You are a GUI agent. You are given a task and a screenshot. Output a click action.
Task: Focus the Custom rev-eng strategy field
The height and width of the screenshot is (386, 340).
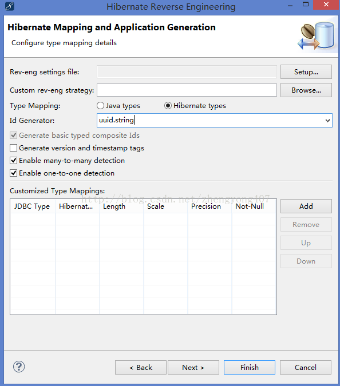tap(187, 90)
